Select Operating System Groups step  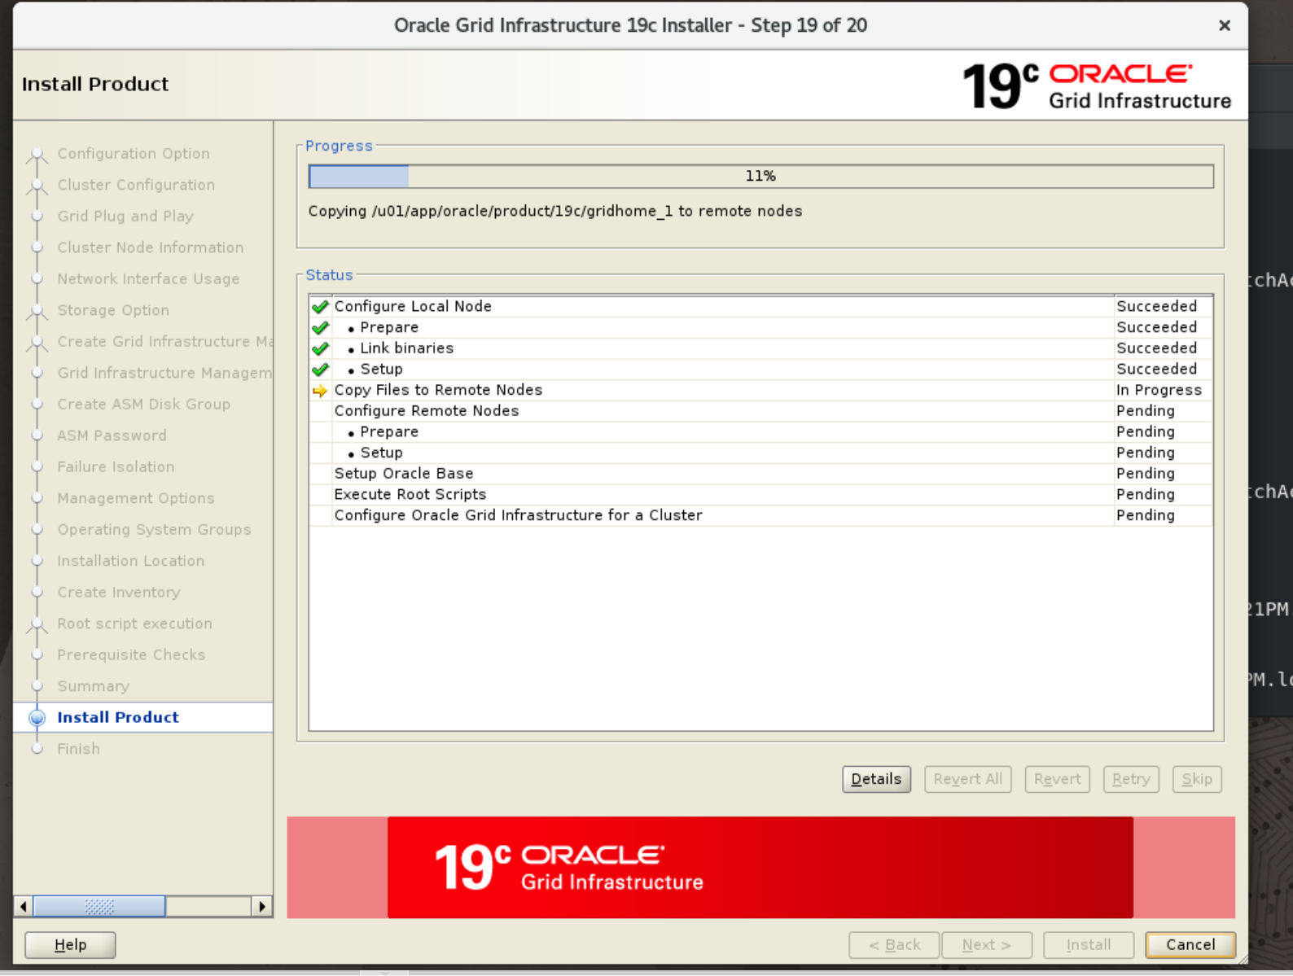154,530
